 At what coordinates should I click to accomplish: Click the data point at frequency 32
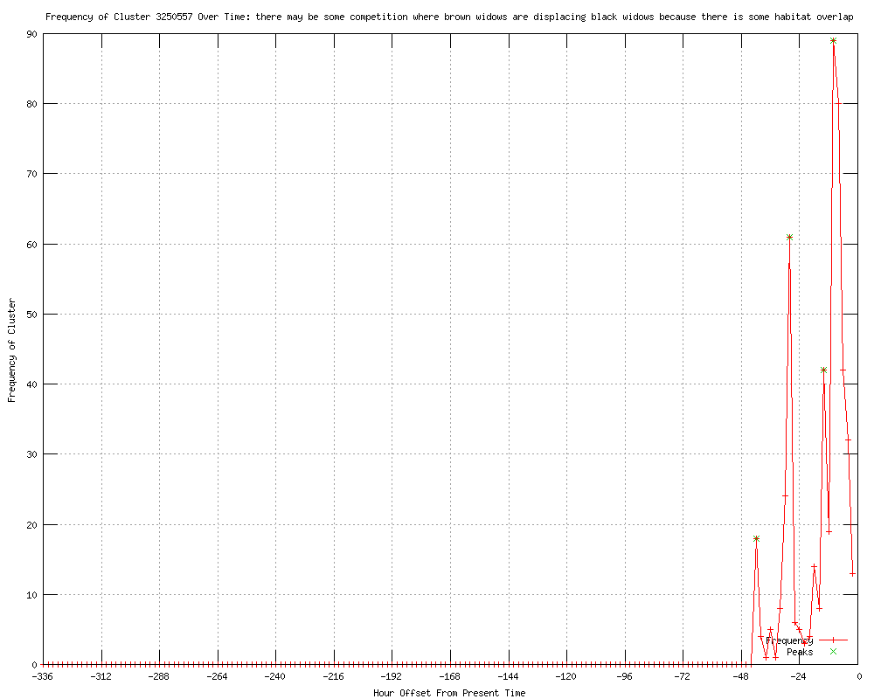[848, 439]
